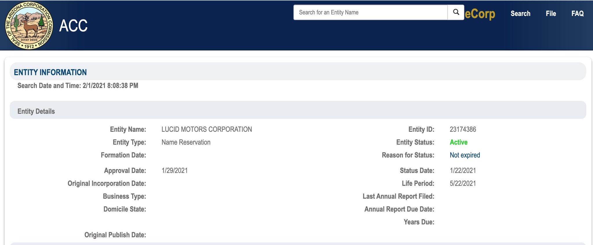This screenshot has height=245, width=593.
Task: Click the Entity ID: label
Action: click(x=421, y=129)
